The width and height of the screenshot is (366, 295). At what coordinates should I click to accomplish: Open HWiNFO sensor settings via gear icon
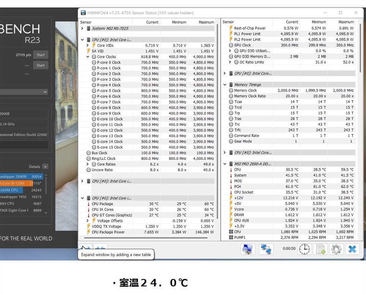(336, 249)
